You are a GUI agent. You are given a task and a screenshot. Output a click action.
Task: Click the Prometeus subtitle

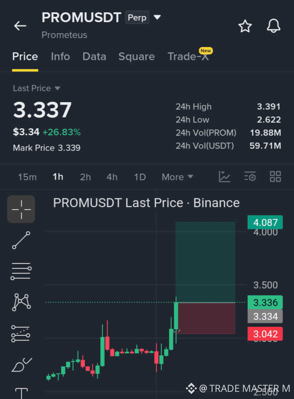point(65,35)
